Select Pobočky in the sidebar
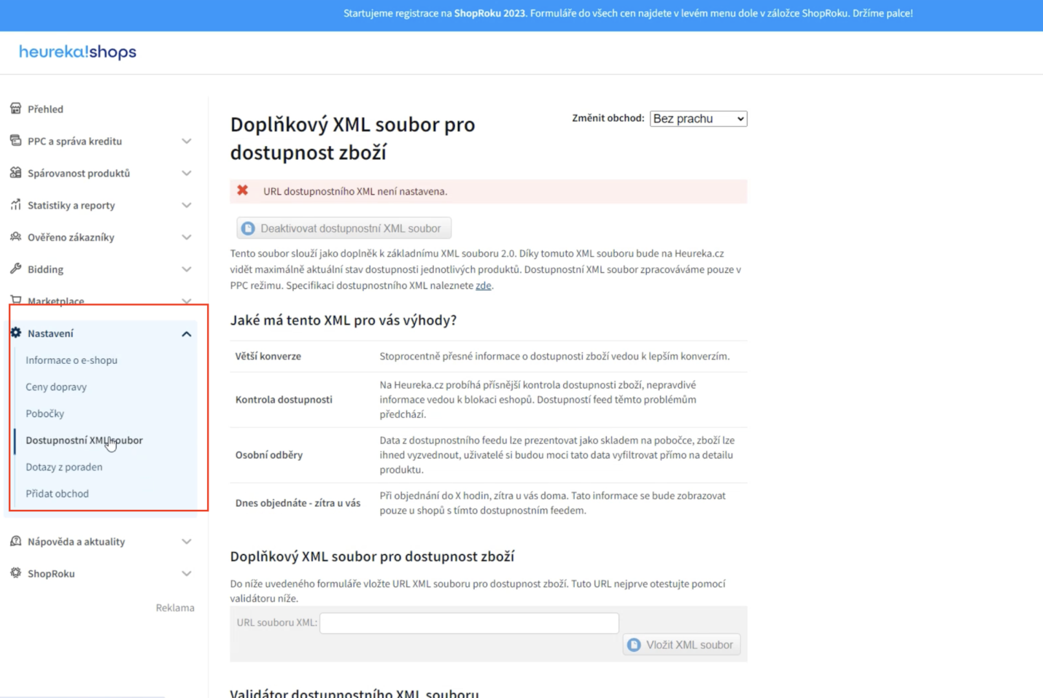Screen dimensions: 1043x698 click(x=45, y=414)
